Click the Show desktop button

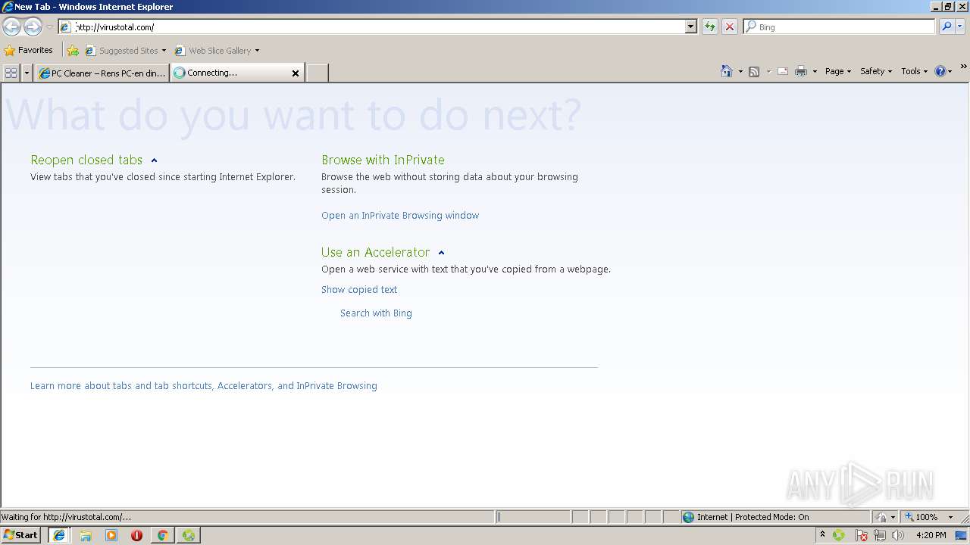(962, 535)
